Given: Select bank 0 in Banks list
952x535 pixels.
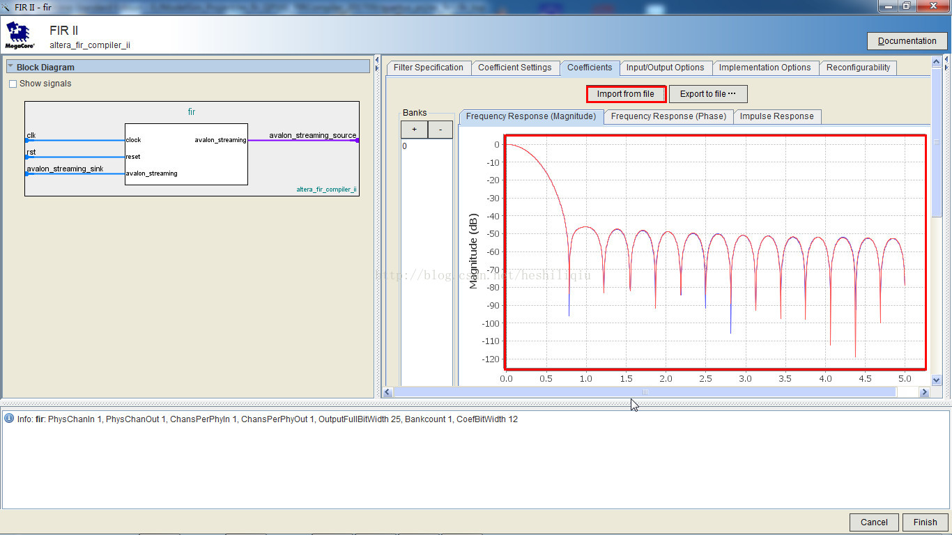Looking at the screenshot, I should tap(427, 146).
